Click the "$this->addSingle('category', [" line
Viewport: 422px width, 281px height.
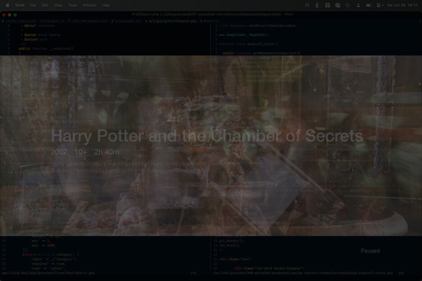(x=51, y=254)
